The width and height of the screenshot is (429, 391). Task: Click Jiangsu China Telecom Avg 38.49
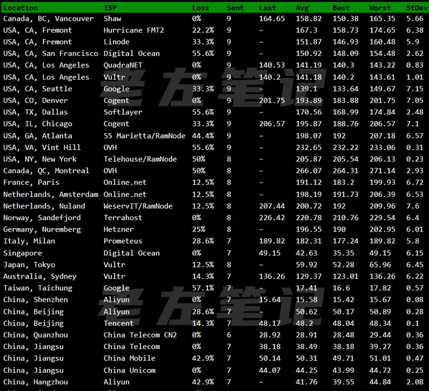(x=307, y=347)
